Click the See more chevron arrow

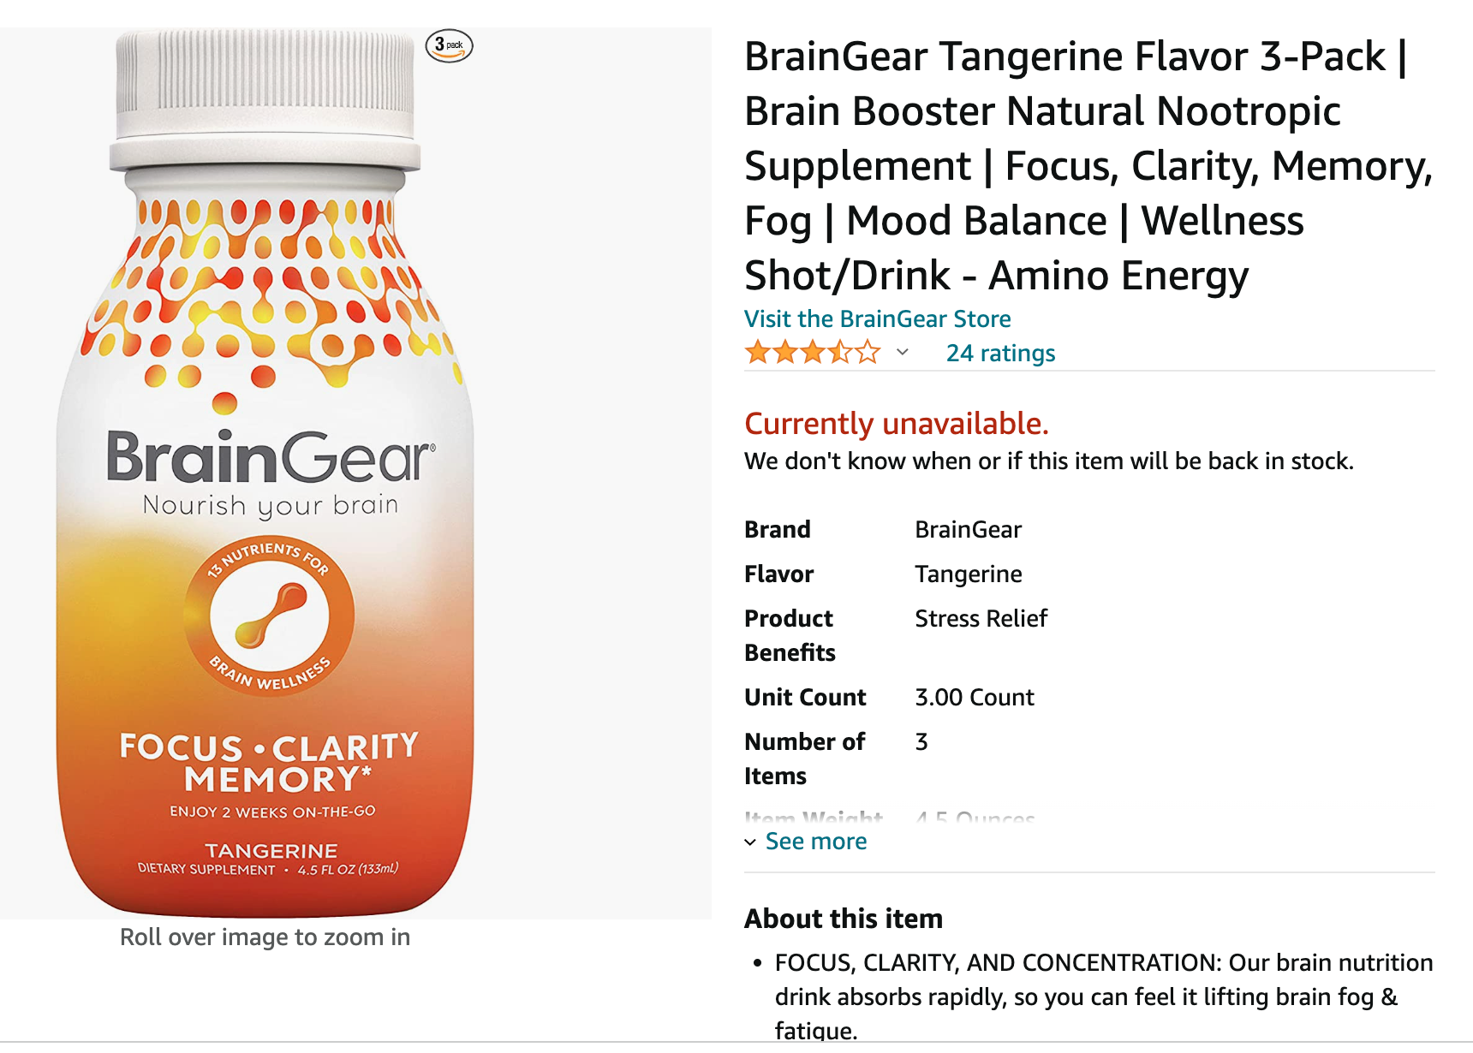tap(750, 842)
